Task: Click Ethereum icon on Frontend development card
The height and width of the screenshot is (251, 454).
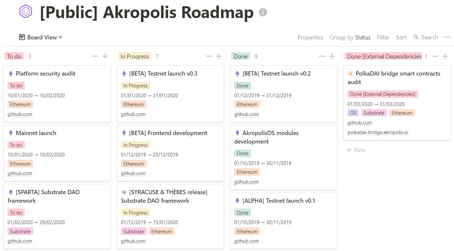Action: pyautogui.click(x=124, y=133)
